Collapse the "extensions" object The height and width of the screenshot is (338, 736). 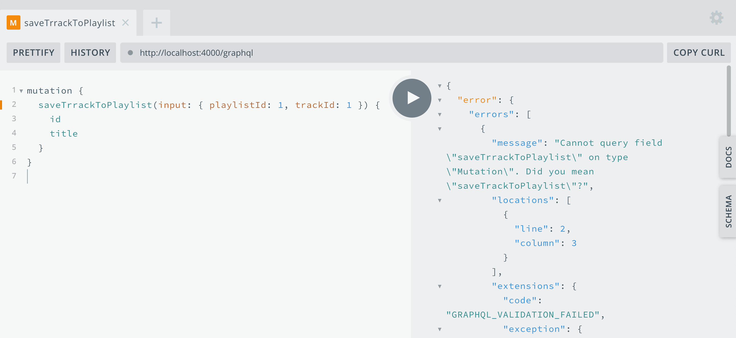pos(440,286)
